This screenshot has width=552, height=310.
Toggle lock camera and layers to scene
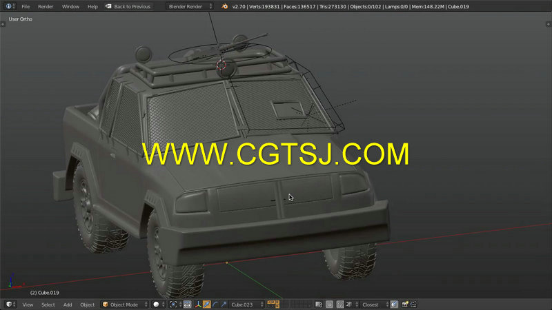[319, 304]
